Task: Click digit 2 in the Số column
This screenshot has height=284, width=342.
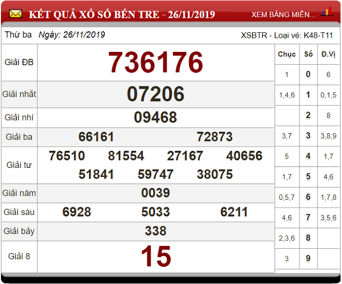Action: (x=308, y=115)
